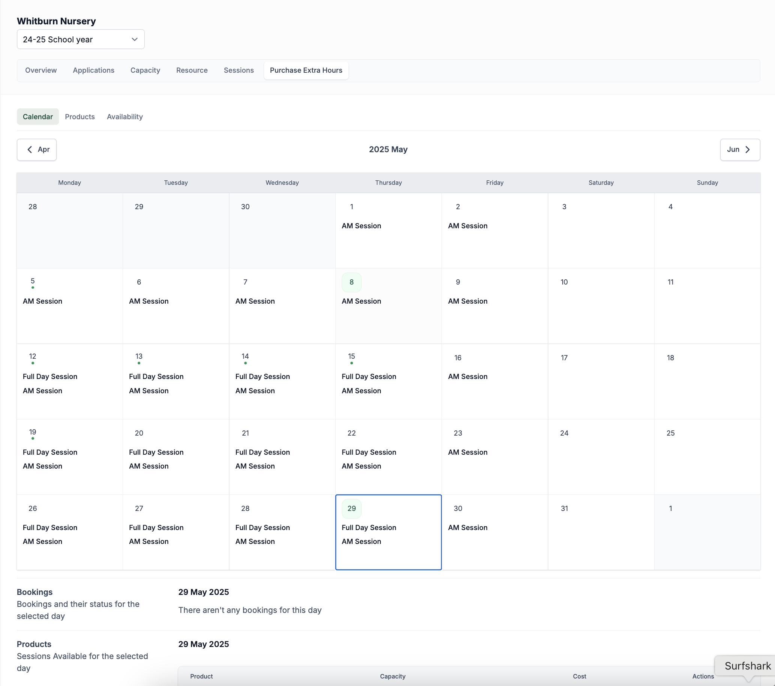The image size is (775, 686).
Task: Select the Capacity tab
Action: (145, 70)
